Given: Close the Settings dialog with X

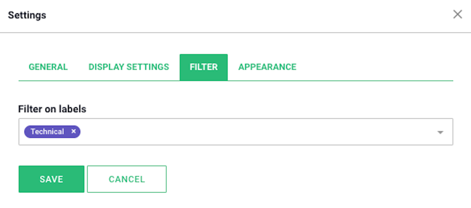Looking at the screenshot, I should point(458,14).
